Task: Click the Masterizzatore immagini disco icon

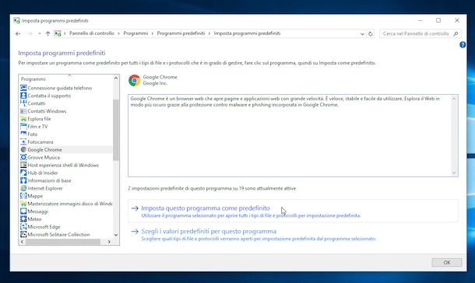Action: pos(23,204)
